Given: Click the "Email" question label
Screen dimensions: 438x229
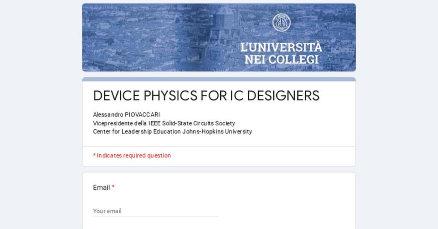Looking at the screenshot, I should 101,188.
